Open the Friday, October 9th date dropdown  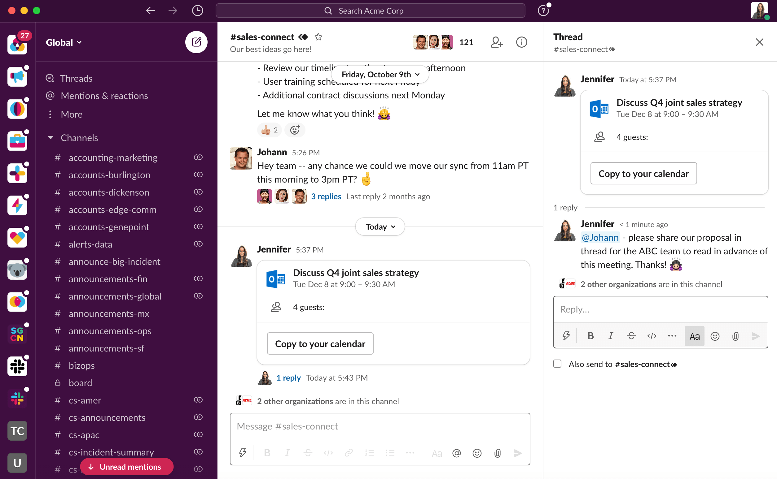(x=380, y=74)
